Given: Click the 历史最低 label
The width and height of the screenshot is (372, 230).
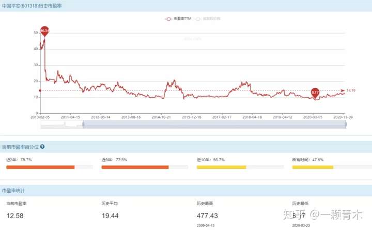Looking at the screenshot, I should click(300, 204).
